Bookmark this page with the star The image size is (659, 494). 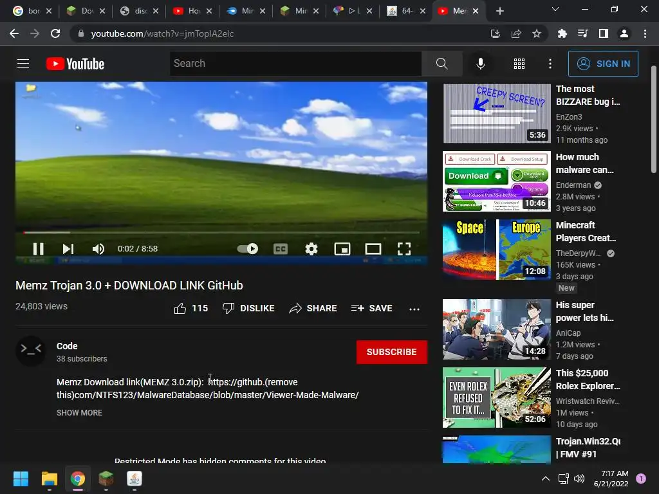point(537,33)
